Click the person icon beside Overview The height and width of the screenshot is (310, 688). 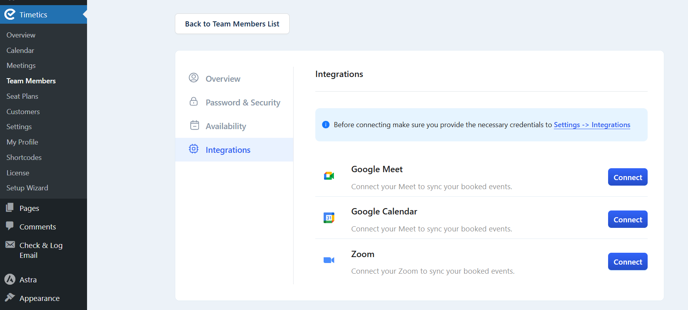pyautogui.click(x=194, y=78)
